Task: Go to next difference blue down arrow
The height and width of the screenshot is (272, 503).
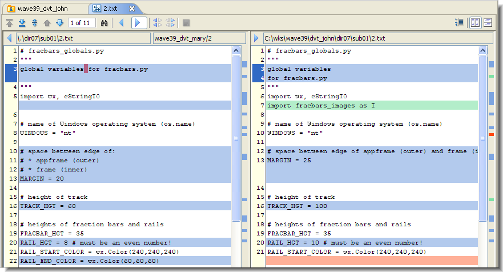Action: point(59,23)
